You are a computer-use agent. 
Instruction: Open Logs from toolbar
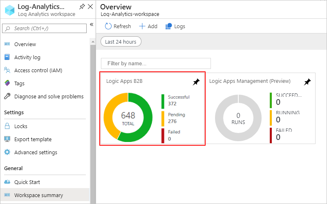point(179,27)
